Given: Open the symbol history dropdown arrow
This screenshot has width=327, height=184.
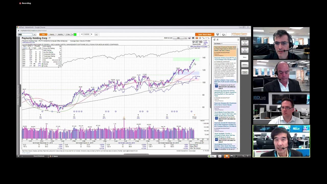Looking at the screenshot, I should tap(34, 34).
